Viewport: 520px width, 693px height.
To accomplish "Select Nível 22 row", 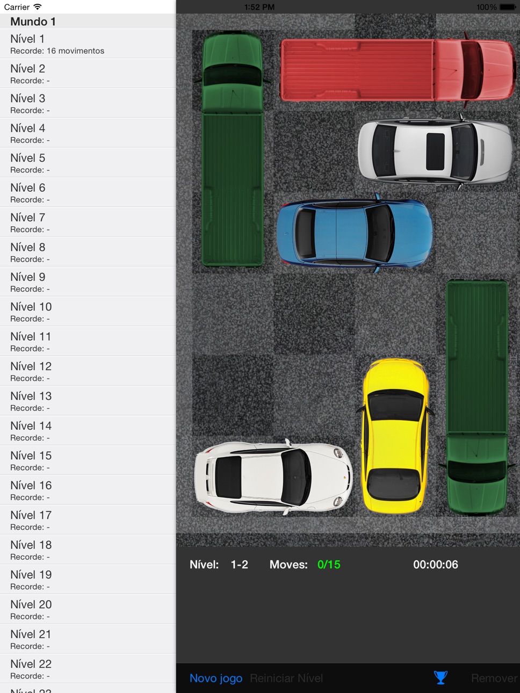I will 88,669.
